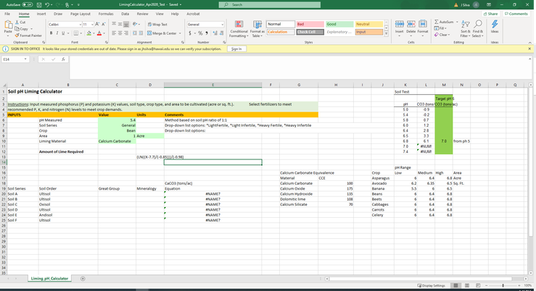The height and width of the screenshot is (291, 536).
Task: Click the Borders icon
Action: pos(76,33)
